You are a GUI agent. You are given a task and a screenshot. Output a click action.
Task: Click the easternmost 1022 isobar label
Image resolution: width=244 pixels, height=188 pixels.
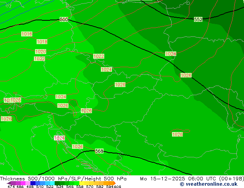pyautogui.click(x=99, y=56)
